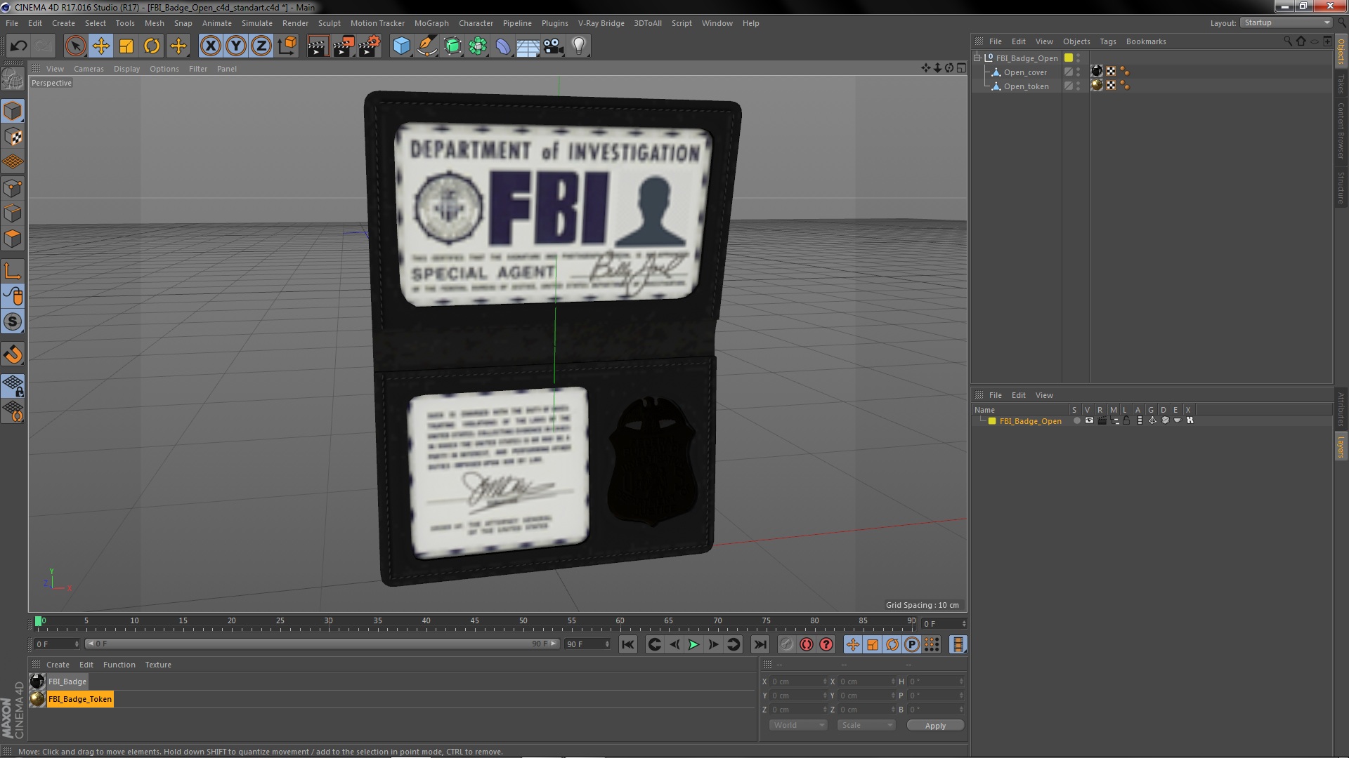
Task: Render active view clapperboard icon
Action: [x=318, y=46]
